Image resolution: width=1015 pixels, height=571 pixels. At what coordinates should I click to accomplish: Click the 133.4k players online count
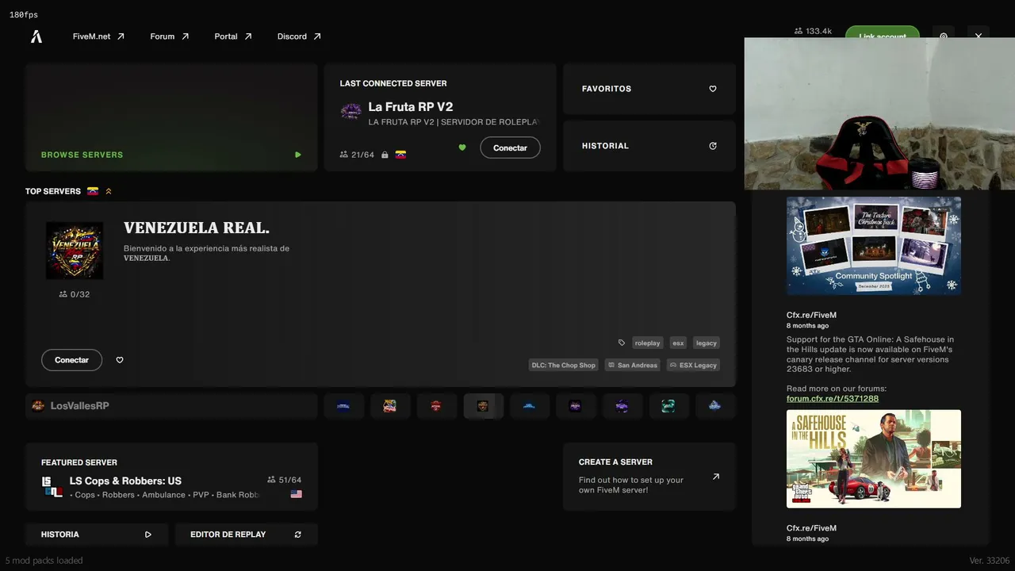813,31
